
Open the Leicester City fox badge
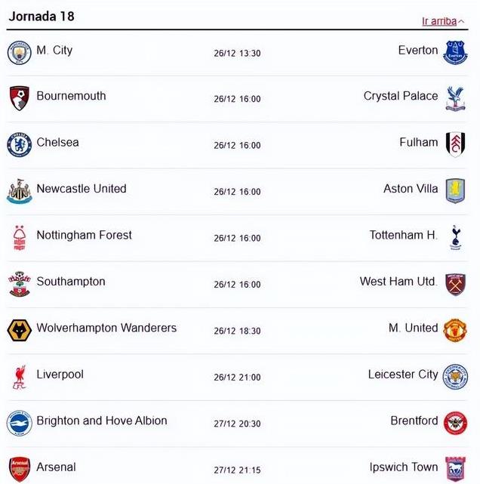pyautogui.click(x=455, y=377)
